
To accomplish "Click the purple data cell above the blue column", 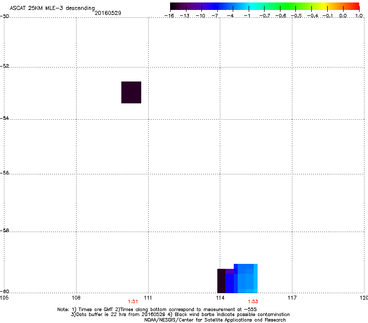I will [230, 271].
